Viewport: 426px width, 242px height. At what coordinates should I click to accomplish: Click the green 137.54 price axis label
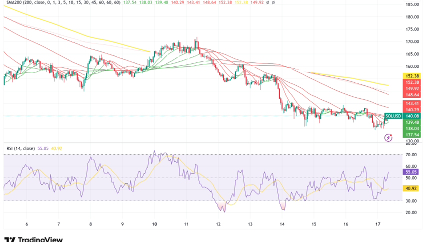coord(413,135)
